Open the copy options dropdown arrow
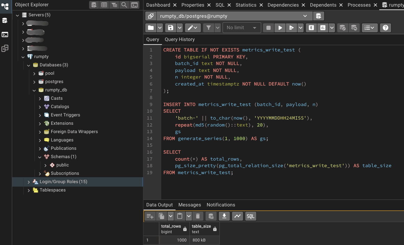404x245 pixels. pyautogui.click(x=171, y=216)
